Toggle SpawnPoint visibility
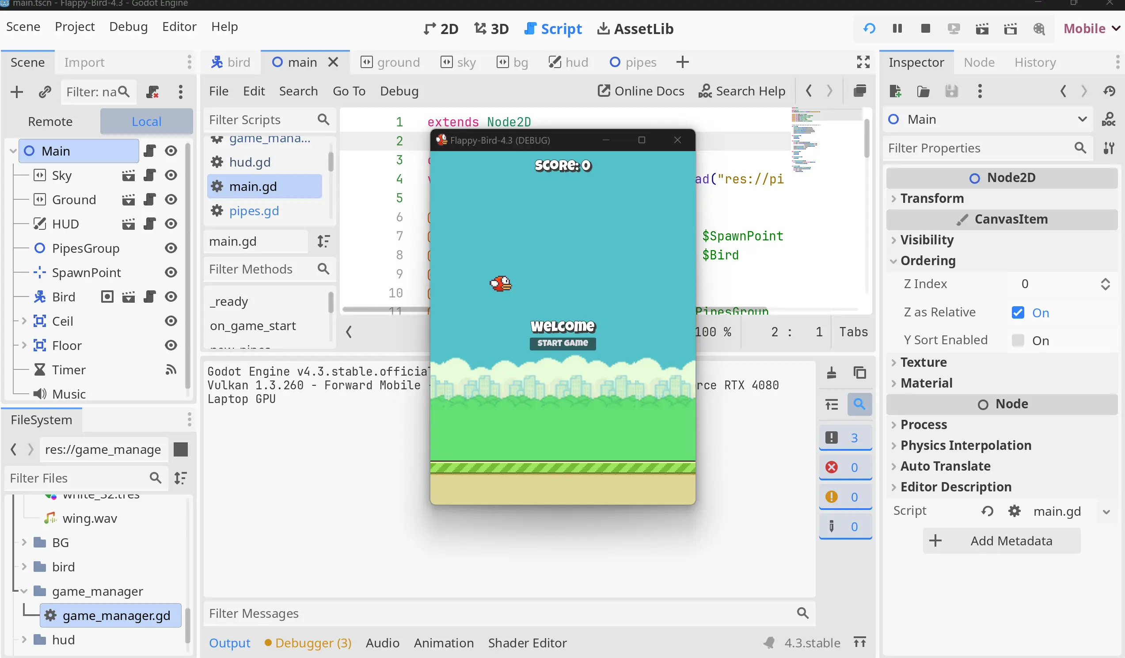1125x658 pixels. [x=171, y=273]
